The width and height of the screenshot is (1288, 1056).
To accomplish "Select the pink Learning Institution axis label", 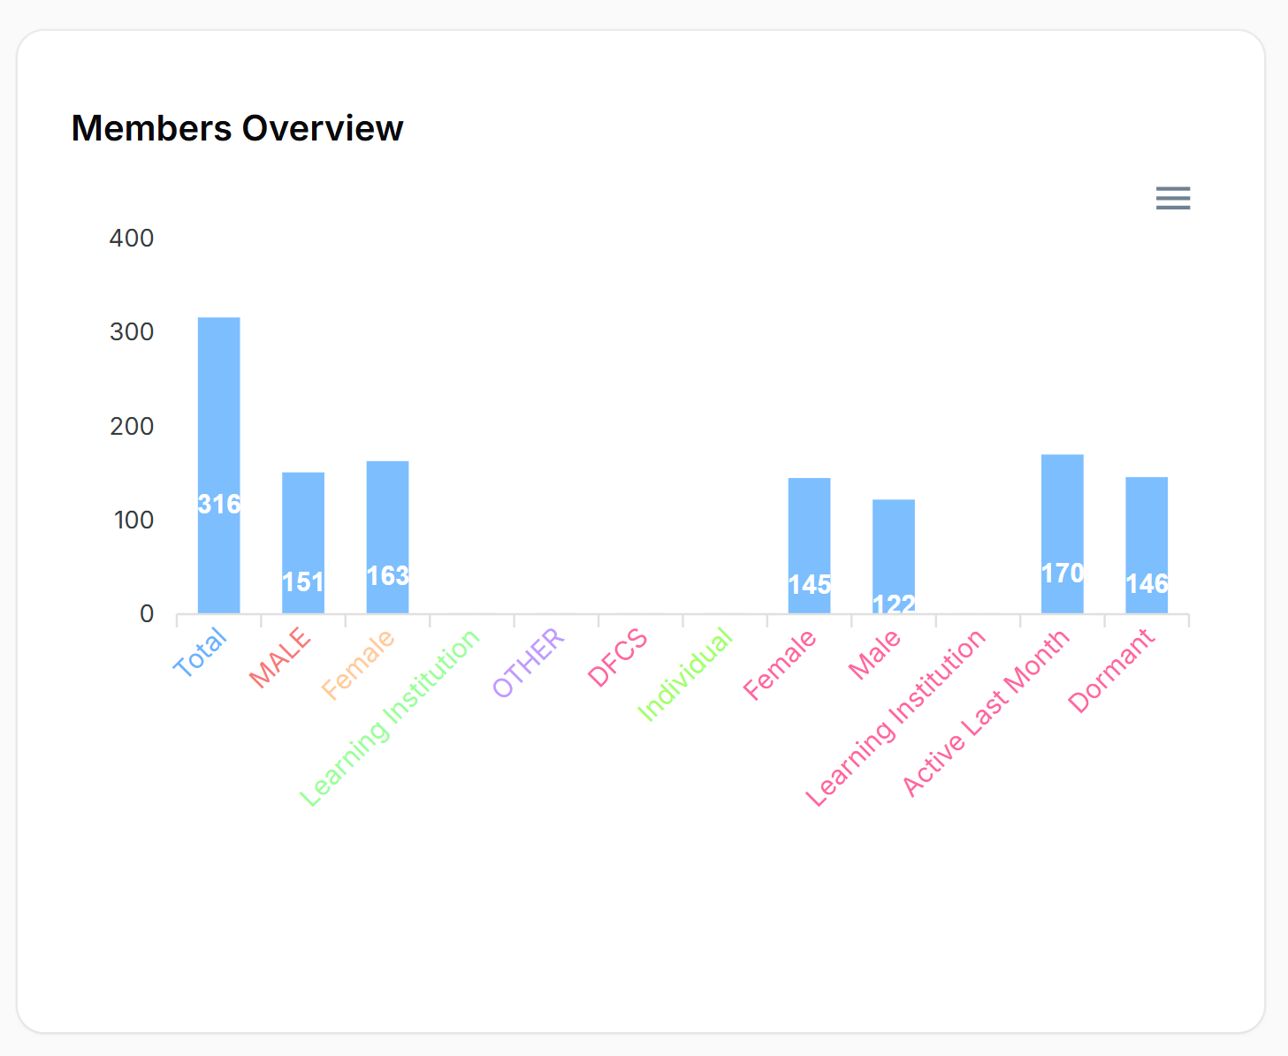I will tap(896, 718).
